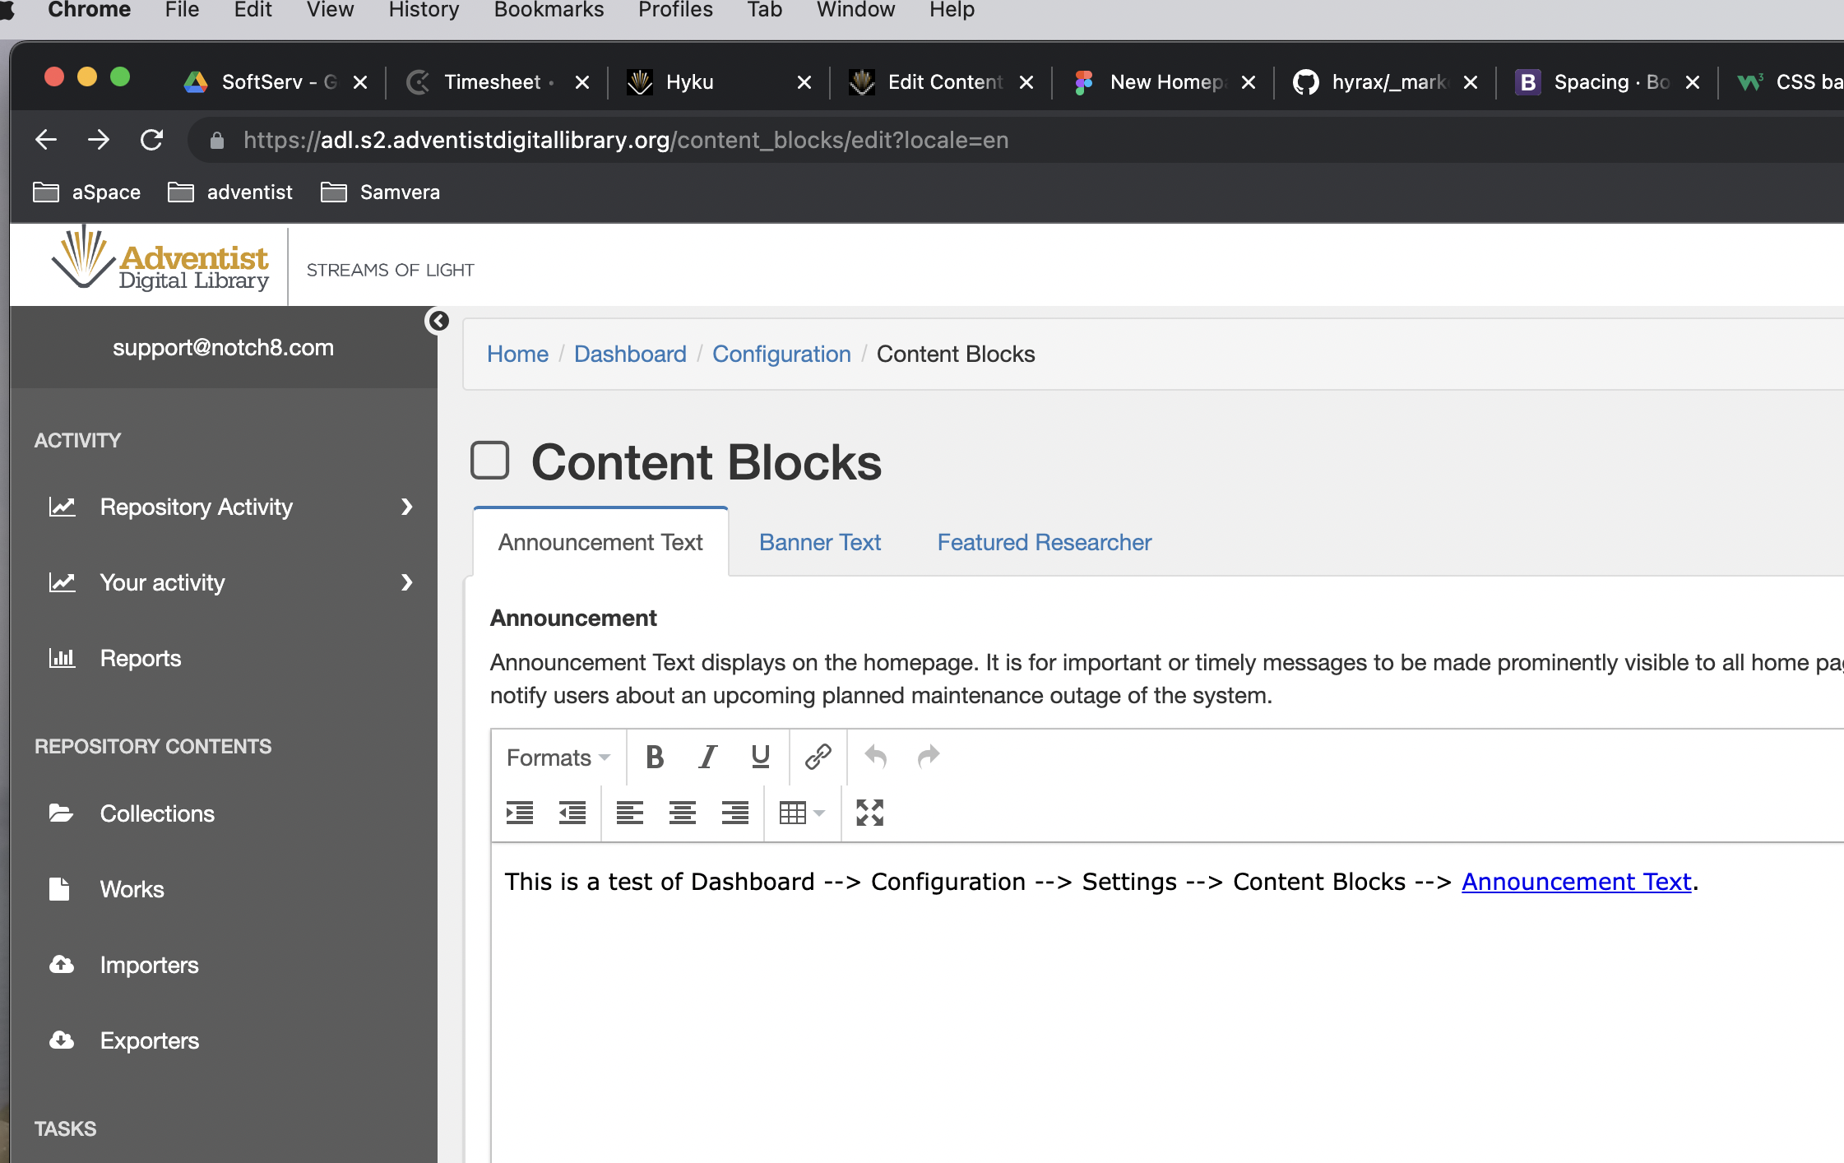Check the Content Blocks checkbox
Screen dimensions: 1844x1163
coord(490,461)
